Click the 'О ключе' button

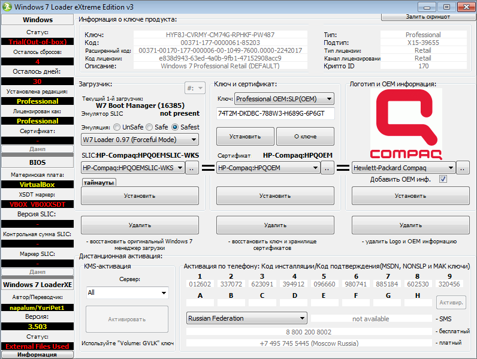pyautogui.click(x=304, y=136)
